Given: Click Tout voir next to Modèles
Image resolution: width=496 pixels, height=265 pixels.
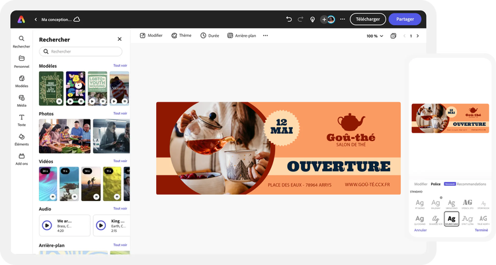Looking at the screenshot, I should (120, 66).
